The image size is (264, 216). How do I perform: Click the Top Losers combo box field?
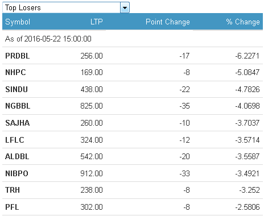click(66, 7)
